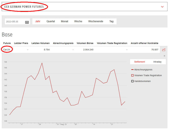Close the chart panel with X

pyautogui.click(x=164, y=56)
